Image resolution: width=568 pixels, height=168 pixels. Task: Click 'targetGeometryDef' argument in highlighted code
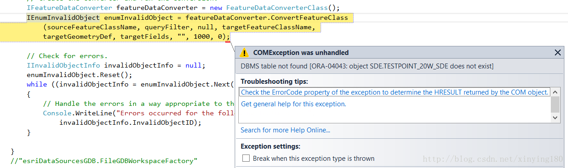click(78, 36)
